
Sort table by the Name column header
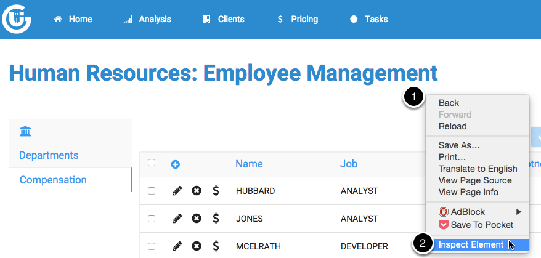pos(249,164)
